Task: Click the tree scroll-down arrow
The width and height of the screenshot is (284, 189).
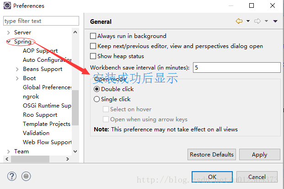Action: [75, 151]
